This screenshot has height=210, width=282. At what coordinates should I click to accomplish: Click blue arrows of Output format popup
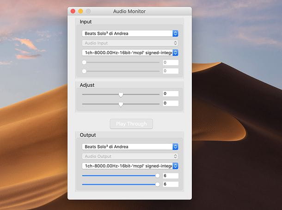tap(175, 166)
